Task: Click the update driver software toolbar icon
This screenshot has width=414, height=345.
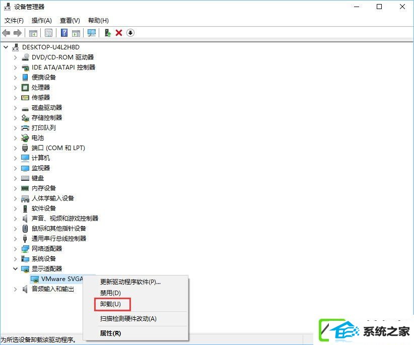Action: [107, 33]
